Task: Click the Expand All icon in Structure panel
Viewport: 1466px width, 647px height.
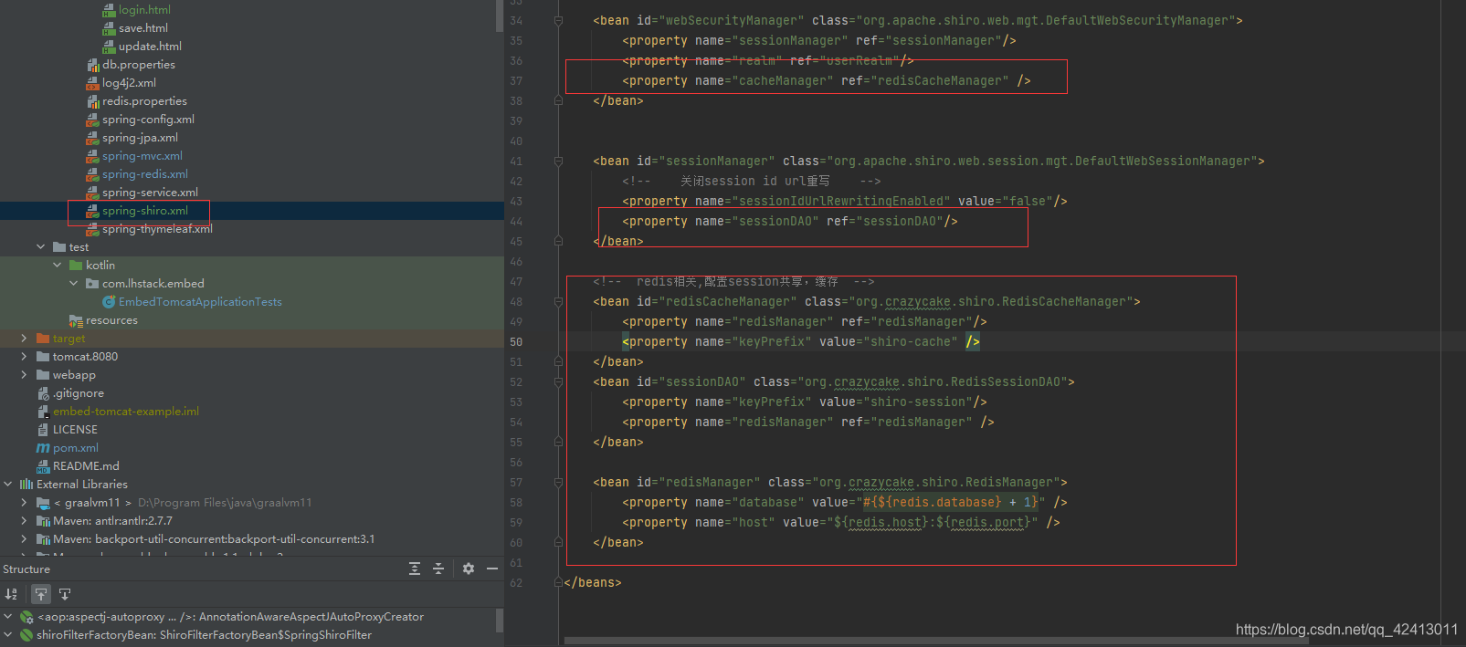Action: [x=415, y=569]
